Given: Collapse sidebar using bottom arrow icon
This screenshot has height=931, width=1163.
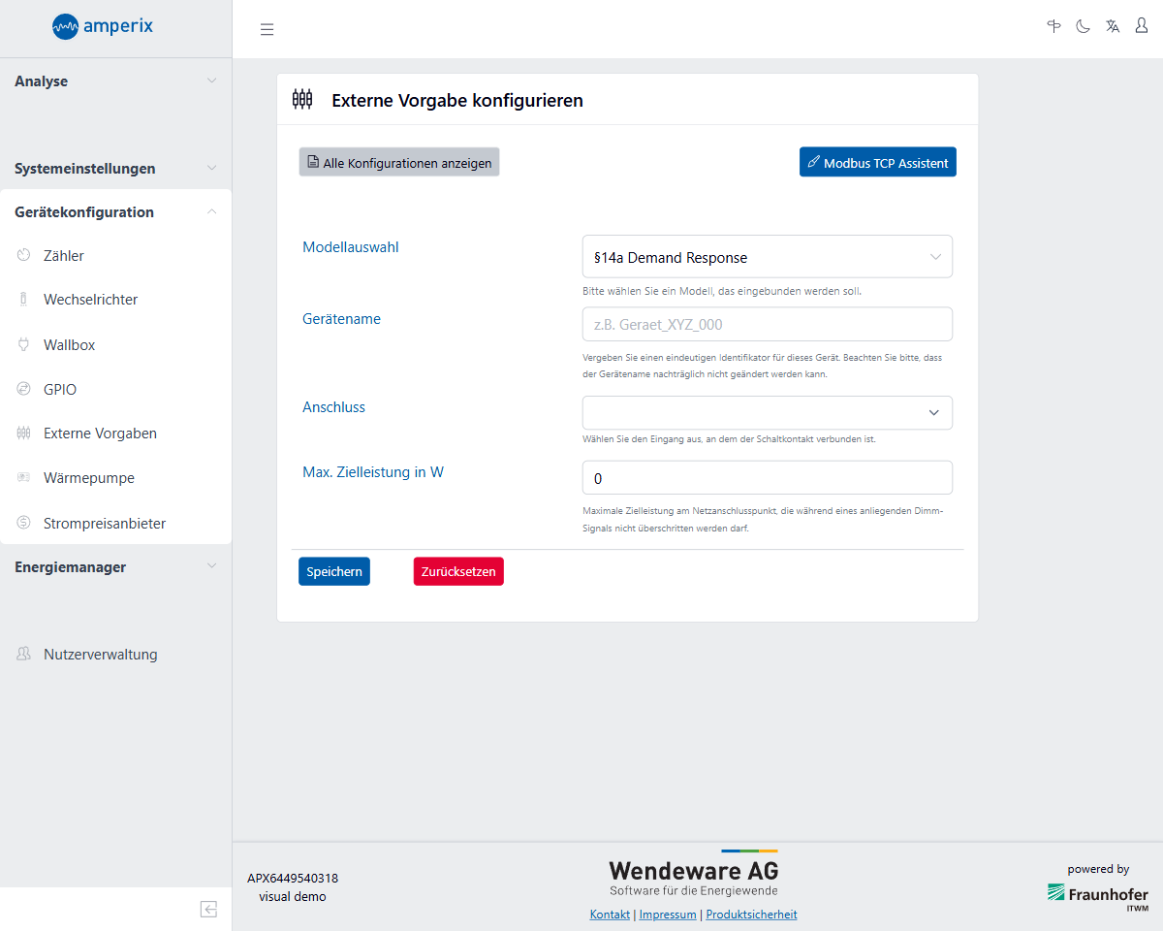Looking at the screenshot, I should pyautogui.click(x=208, y=909).
